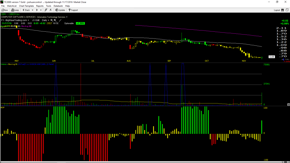290x163 pixels.
Task: Go forward using the right arrow
Action: point(37,10)
